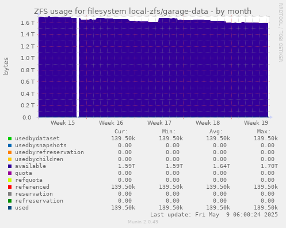Click the '0.0' y-axis label

tap(27, 117)
